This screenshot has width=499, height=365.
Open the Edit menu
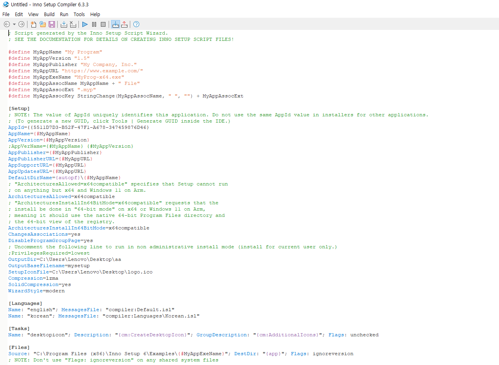pyautogui.click(x=19, y=14)
